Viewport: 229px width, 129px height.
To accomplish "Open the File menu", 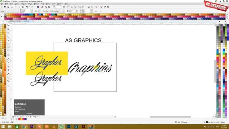I will pyautogui.click(x=2, y=4).
